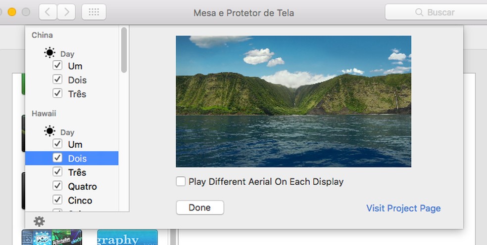Click the magnifying glass in search field
This screenshot has height=245, width=487.
click(419, 12)
